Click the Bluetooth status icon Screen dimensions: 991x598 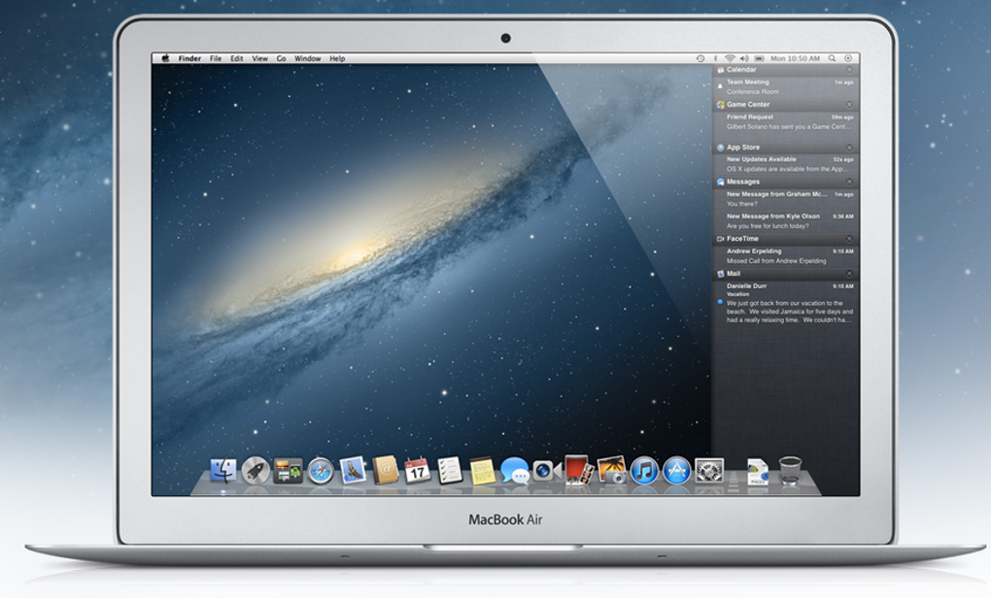point(715,58)
